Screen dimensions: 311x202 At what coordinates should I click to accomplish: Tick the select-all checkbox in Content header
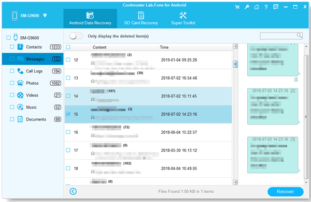pyautogui.click(x=68, y=47)
